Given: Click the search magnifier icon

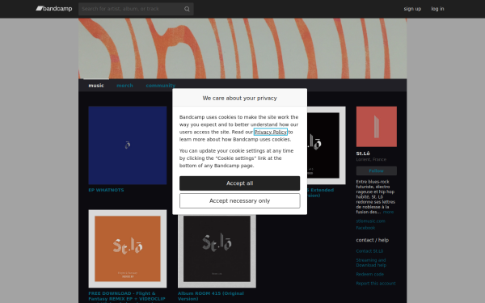Looking at the screenshot, I should pos(187,9).
